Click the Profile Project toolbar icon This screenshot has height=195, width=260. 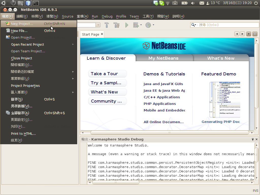point(148,25)
